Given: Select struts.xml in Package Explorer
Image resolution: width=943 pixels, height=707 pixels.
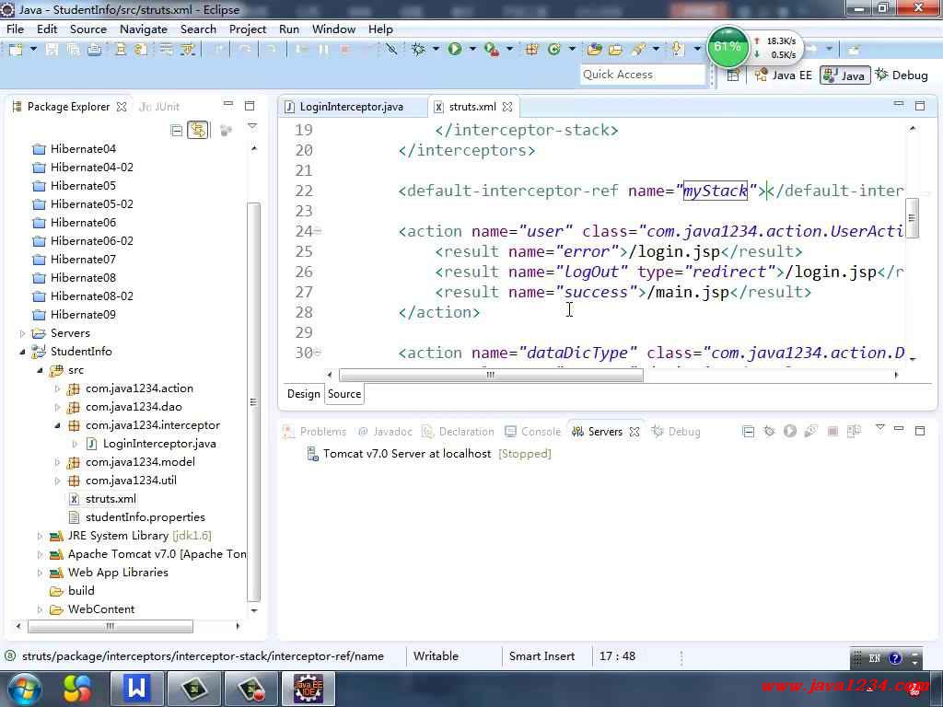Looking at the screenshot, I should click(x=111, y=499).
